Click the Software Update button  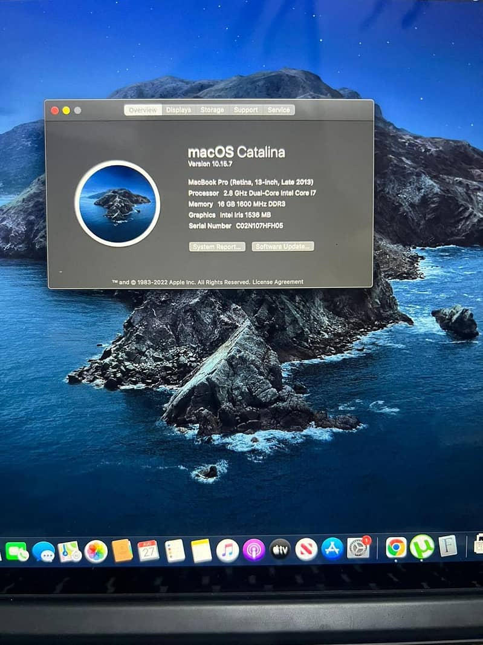283,246
